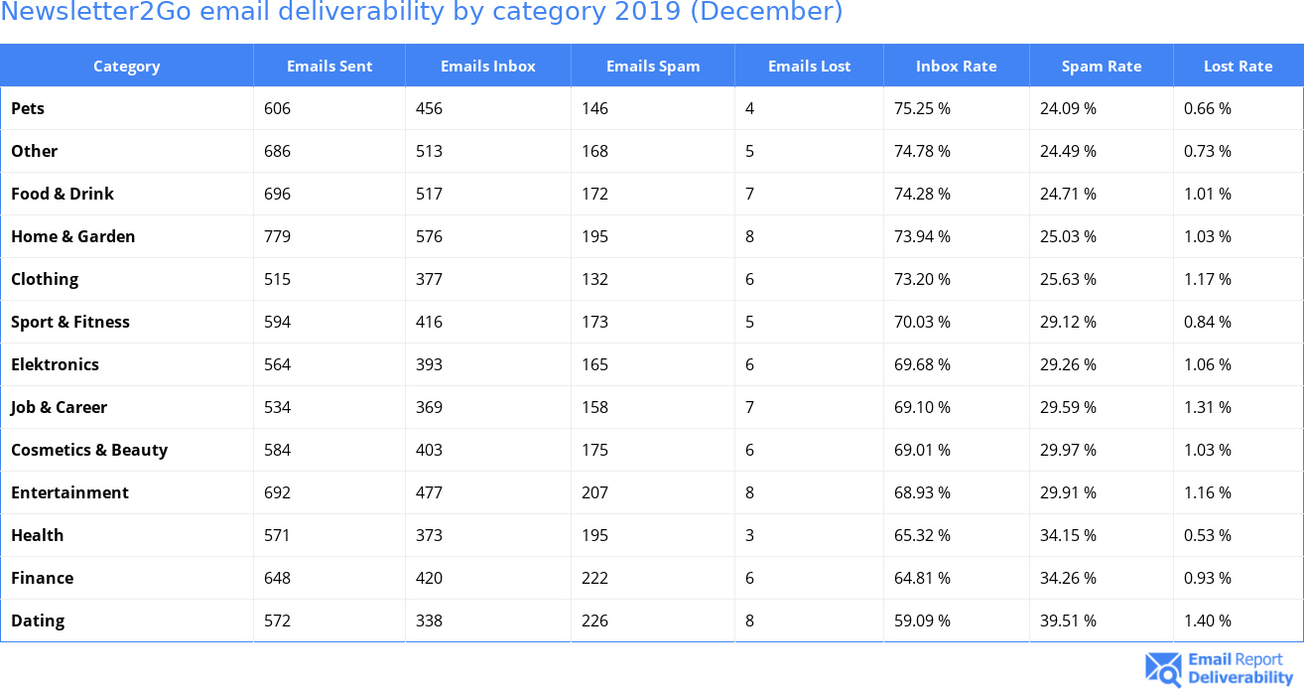Sort by the Spam Rate column header
Viewport: 1304px width, 689px height.
[x=1101, y=67]
